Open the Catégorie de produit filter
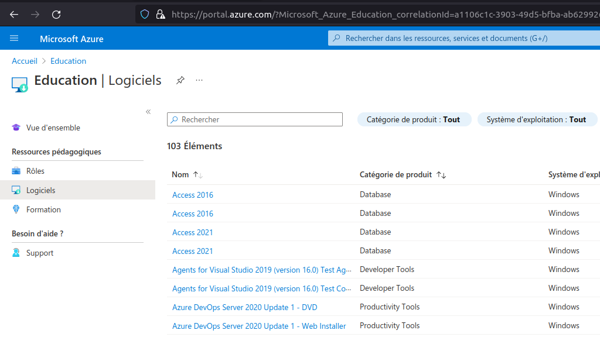The width and height of the screenshot is (600, 337). tap(414, 119)
